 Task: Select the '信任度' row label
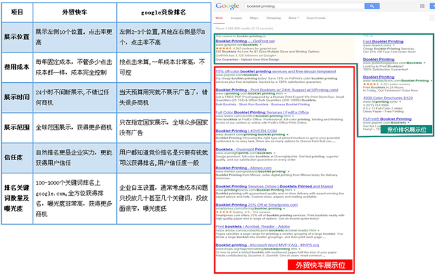pyautogui.click(x=17, y=158)
